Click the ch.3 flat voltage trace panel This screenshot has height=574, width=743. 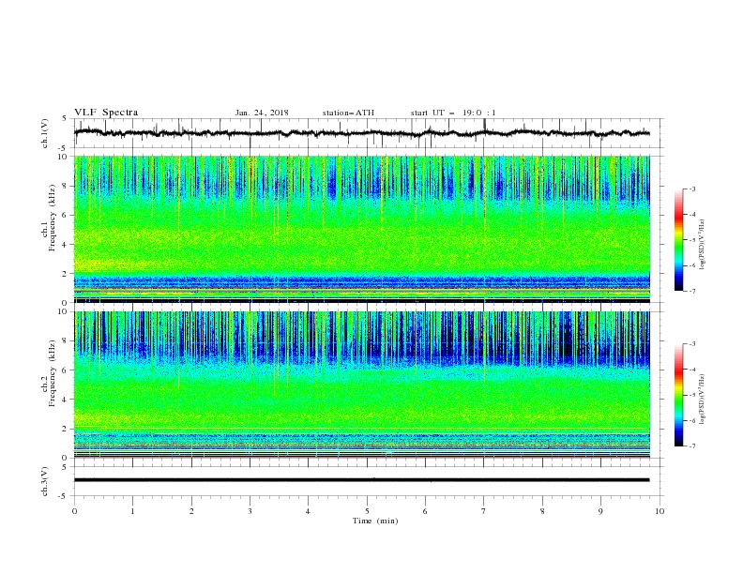pyautogui.click(x=368, y=481)
